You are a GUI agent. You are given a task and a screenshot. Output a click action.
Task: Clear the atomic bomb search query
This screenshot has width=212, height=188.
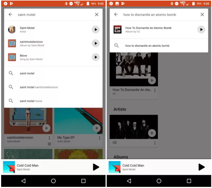[x=202, y=15]
